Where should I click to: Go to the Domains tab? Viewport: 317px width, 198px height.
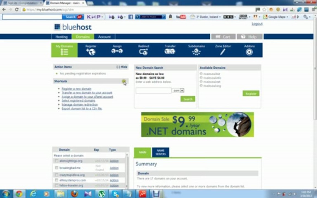(83, 37)
